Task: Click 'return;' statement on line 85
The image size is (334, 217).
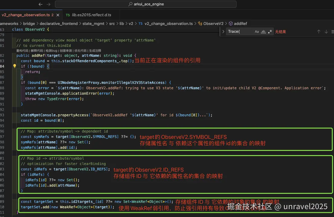Action: (x=33, y=72)
